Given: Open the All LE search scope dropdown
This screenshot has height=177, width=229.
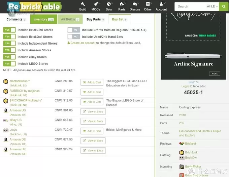Looking at the screenshot, I should pos(212,6).
